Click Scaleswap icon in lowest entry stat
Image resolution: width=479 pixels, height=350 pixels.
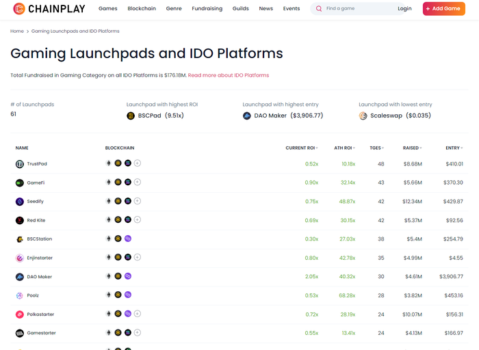[363, 116]
